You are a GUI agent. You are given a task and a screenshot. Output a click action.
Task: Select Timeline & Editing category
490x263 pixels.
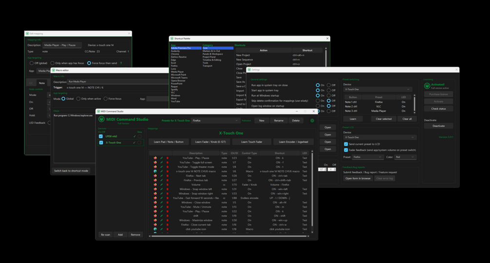point(212,60)
